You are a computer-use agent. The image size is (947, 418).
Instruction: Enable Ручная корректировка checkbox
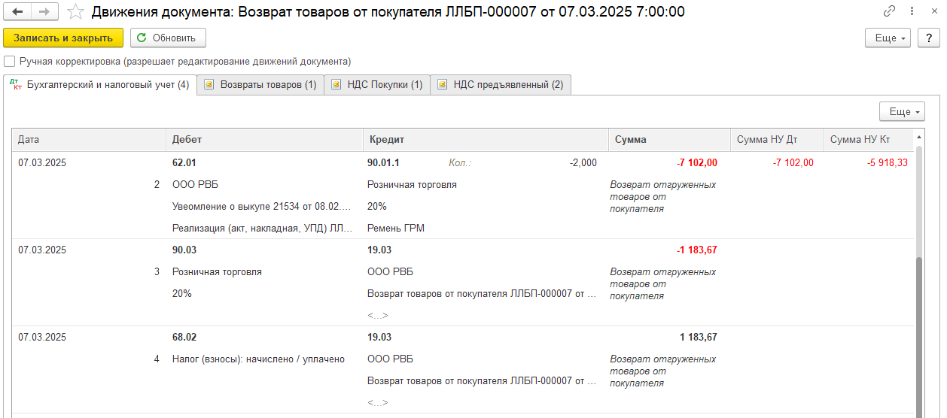(x=10, y=62)
